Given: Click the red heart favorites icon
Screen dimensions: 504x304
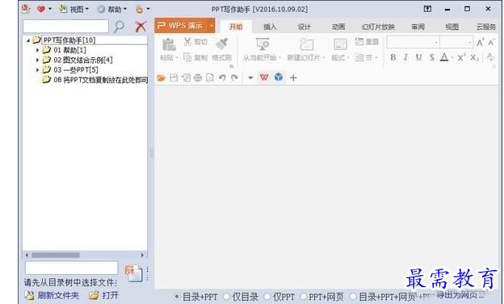Looking at the screenshot, I should (x=40, y=9).
